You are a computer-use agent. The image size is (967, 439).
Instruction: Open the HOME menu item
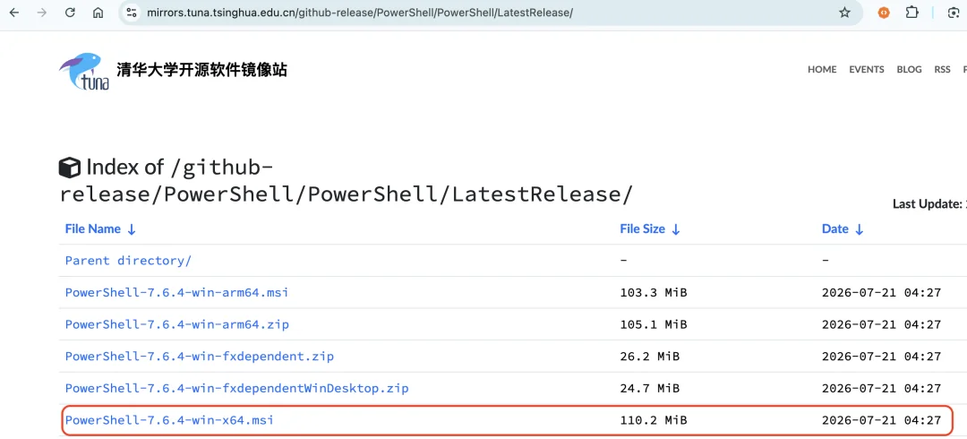[822, 69]
